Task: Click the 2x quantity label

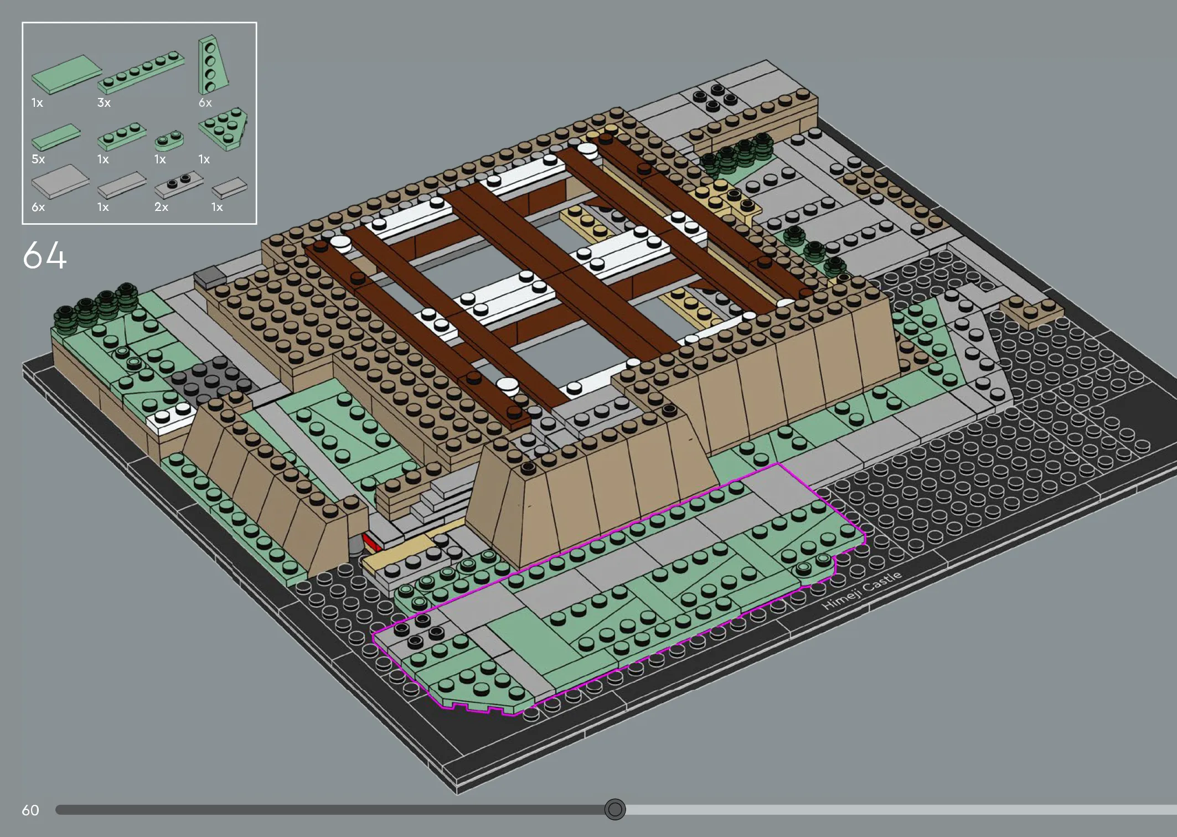Action: [161, 207]
